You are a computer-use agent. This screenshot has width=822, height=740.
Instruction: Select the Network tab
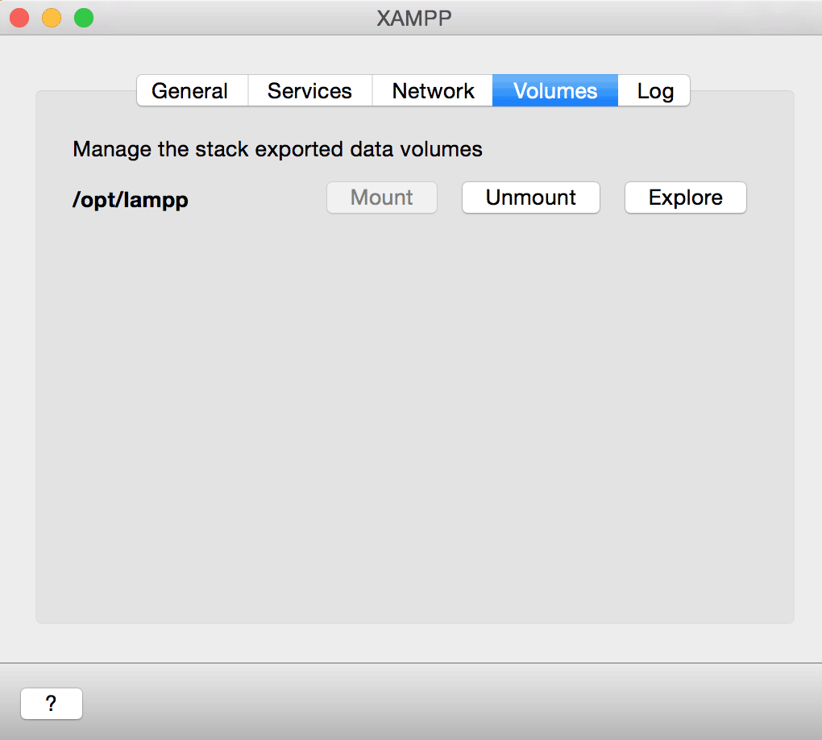coord(433,91)
